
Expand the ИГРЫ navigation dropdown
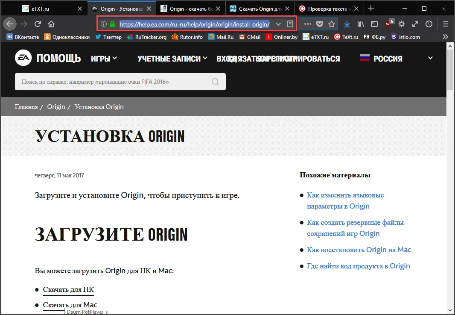tap(104, 59)
